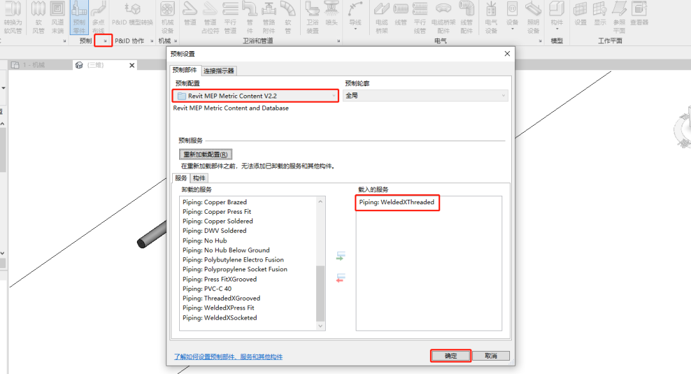Switch to the 服务 tab
Viewport: 691px width, 374px height.
coord(180,177)
